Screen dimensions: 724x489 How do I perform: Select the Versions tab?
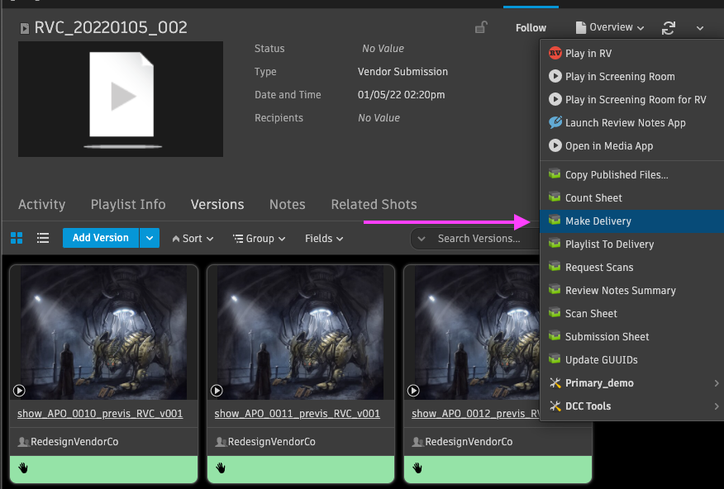(217, 204)
